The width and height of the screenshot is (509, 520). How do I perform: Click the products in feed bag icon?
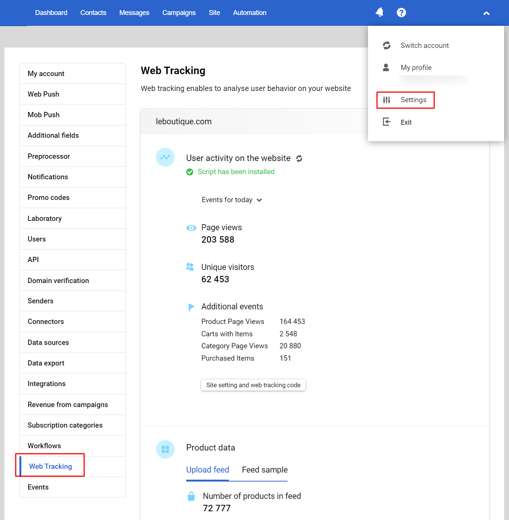tap(191, 496)
